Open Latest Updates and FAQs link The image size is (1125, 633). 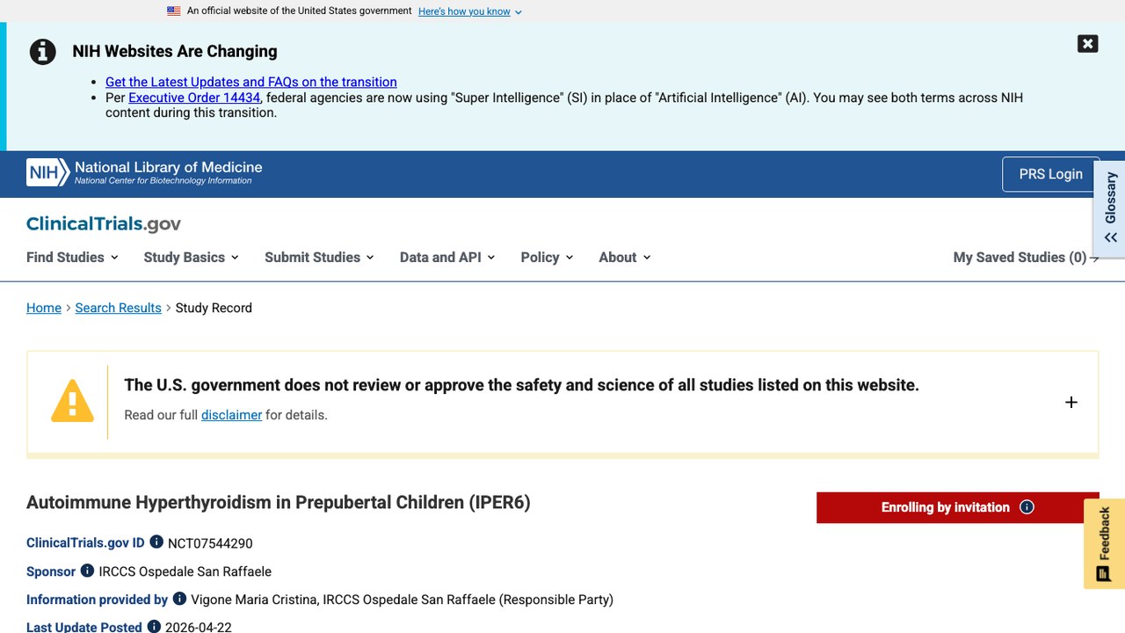point(251,82)
